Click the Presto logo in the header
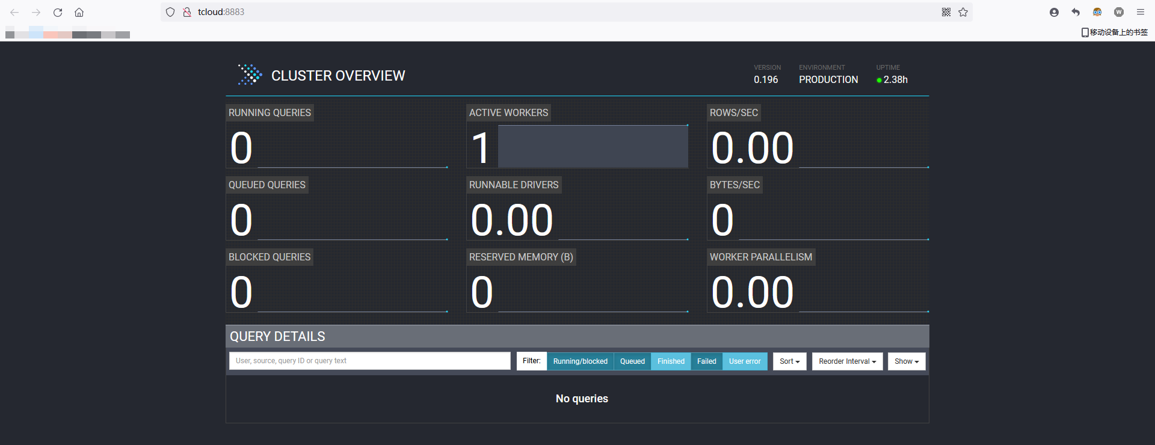Viewport: 1155px width, 445px height. pos(250,75)
